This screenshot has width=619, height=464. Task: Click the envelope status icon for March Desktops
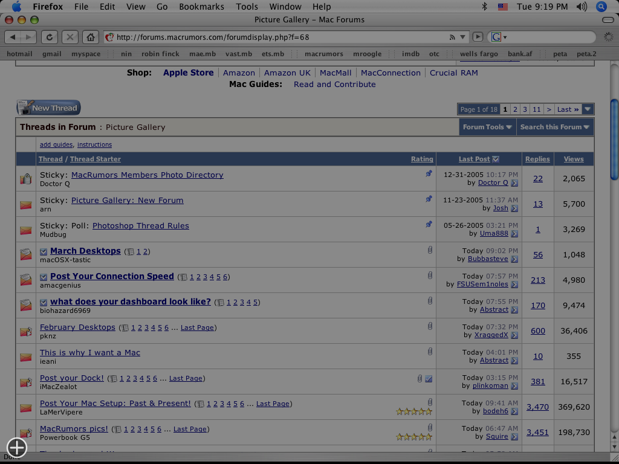coord(25,255)
